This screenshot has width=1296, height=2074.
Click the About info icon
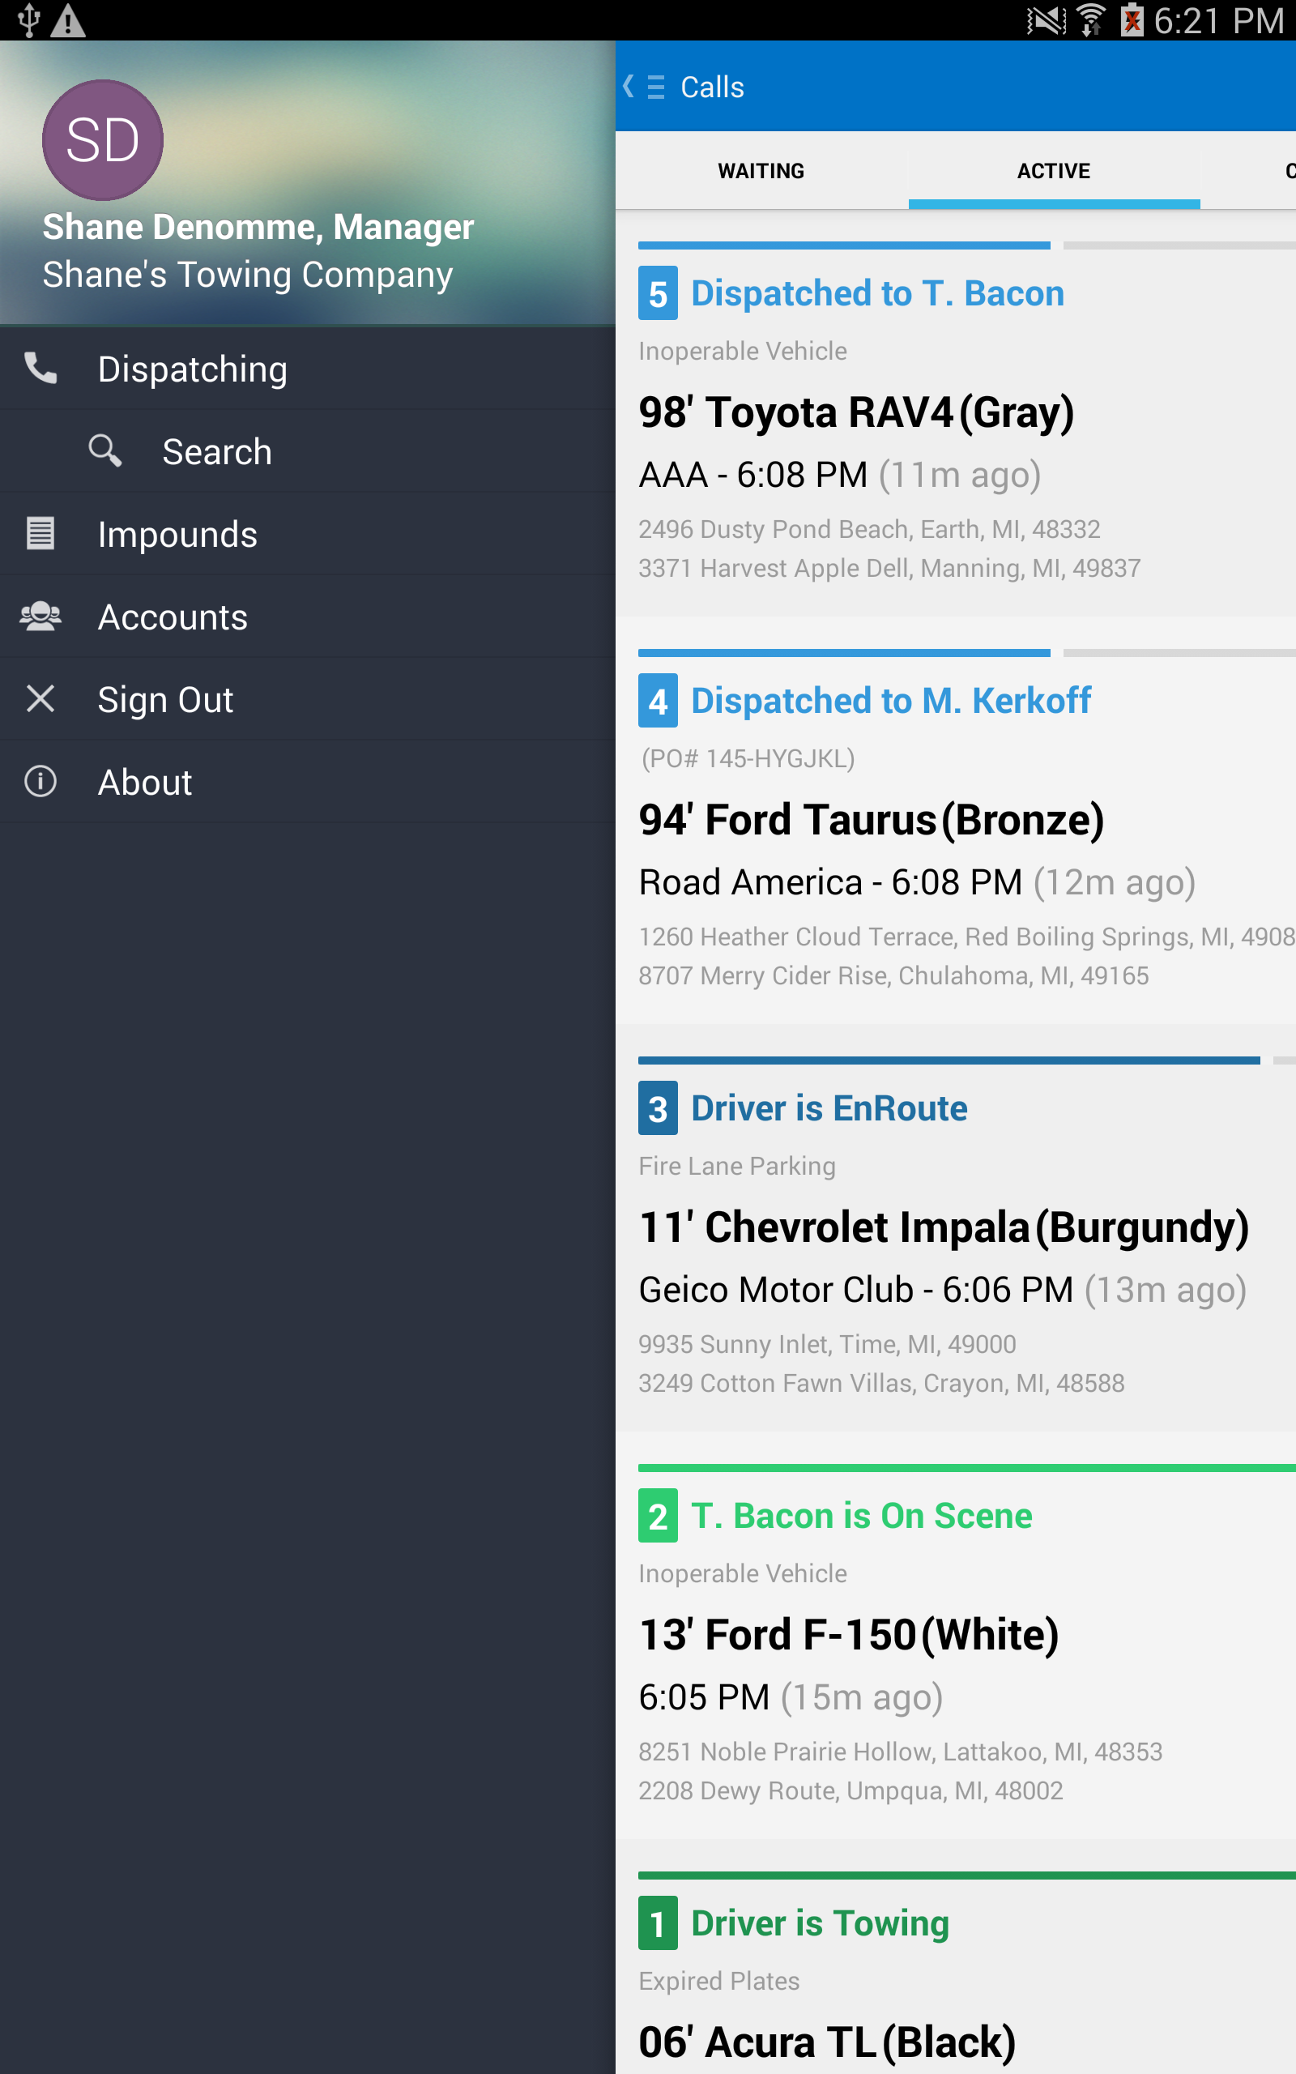(x=40, y=781)
